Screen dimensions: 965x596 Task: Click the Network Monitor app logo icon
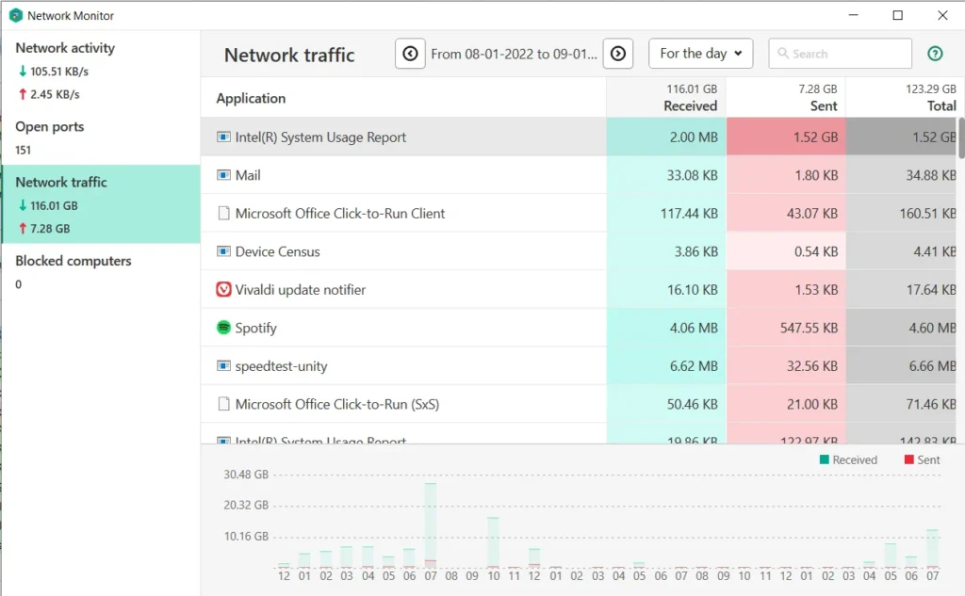pyautogui.click(x=15, y=15)
